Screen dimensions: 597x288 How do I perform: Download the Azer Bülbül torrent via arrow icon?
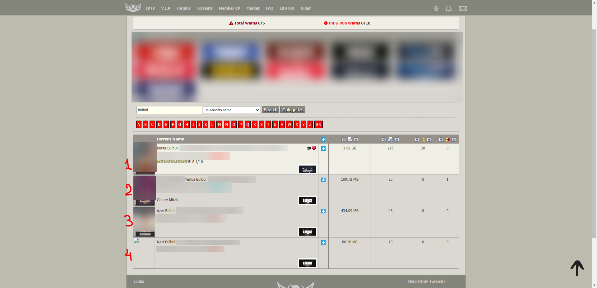(x=323, y=211)
